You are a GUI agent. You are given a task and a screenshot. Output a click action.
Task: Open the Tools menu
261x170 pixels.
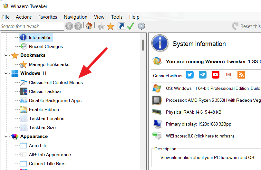tap(117, 17)
